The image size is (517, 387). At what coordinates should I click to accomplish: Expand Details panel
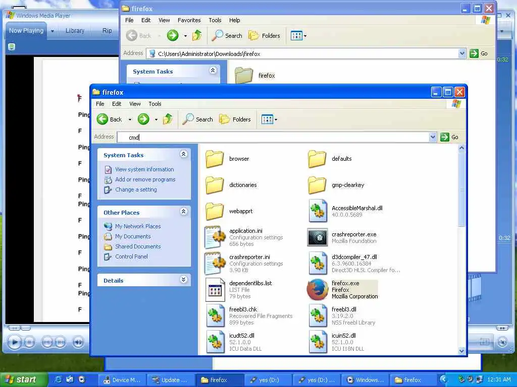[184, 279]
